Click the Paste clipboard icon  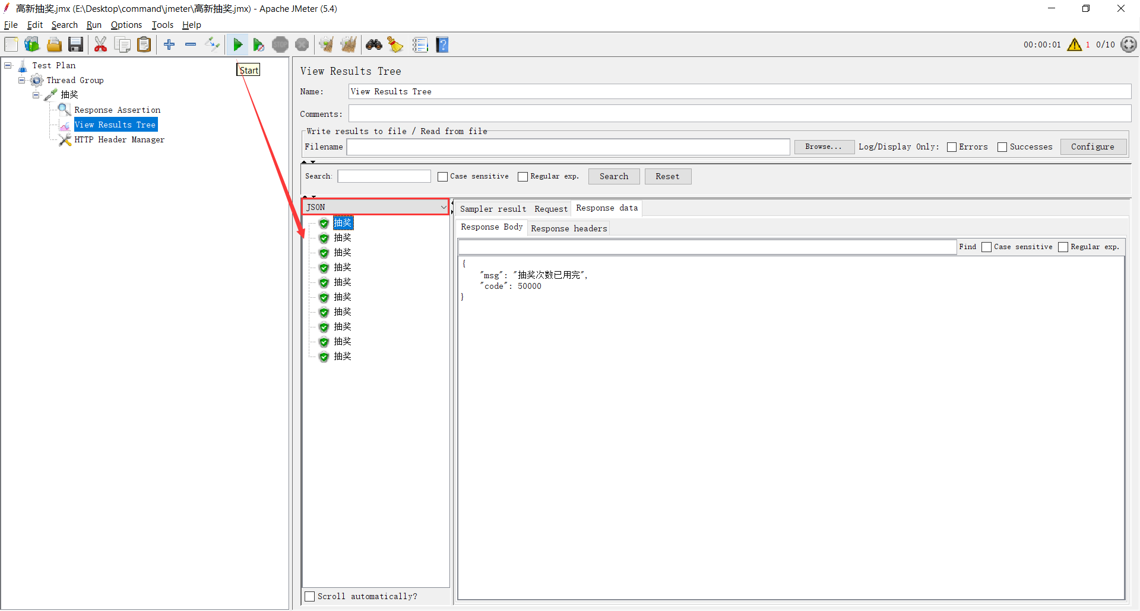[144, 44]
